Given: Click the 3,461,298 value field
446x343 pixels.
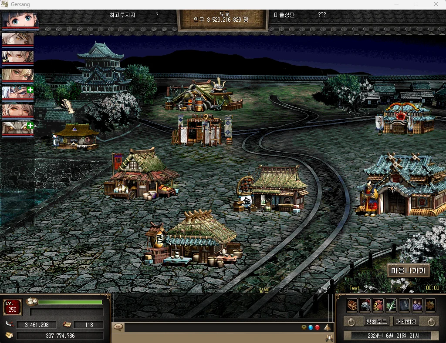Looking at the screenshot, I should click(37, 325).
